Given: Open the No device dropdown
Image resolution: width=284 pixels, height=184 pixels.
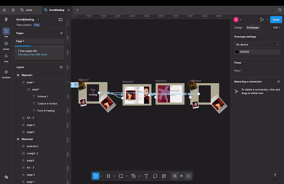Looking at the screenshot, I should point(257,44).
